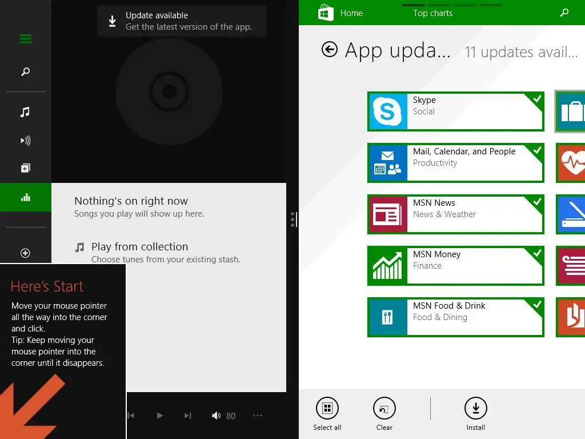585x439 pixels.
Task: Click the Select all button
Action: pyautogui.click(x=327, y=414)
